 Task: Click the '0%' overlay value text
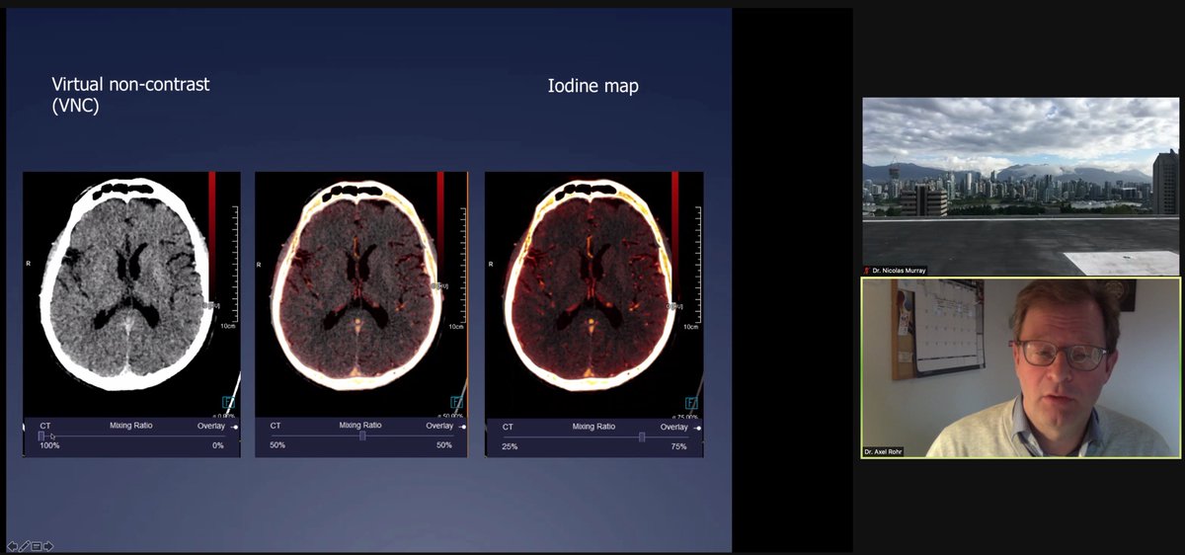[x=217, y=445]
